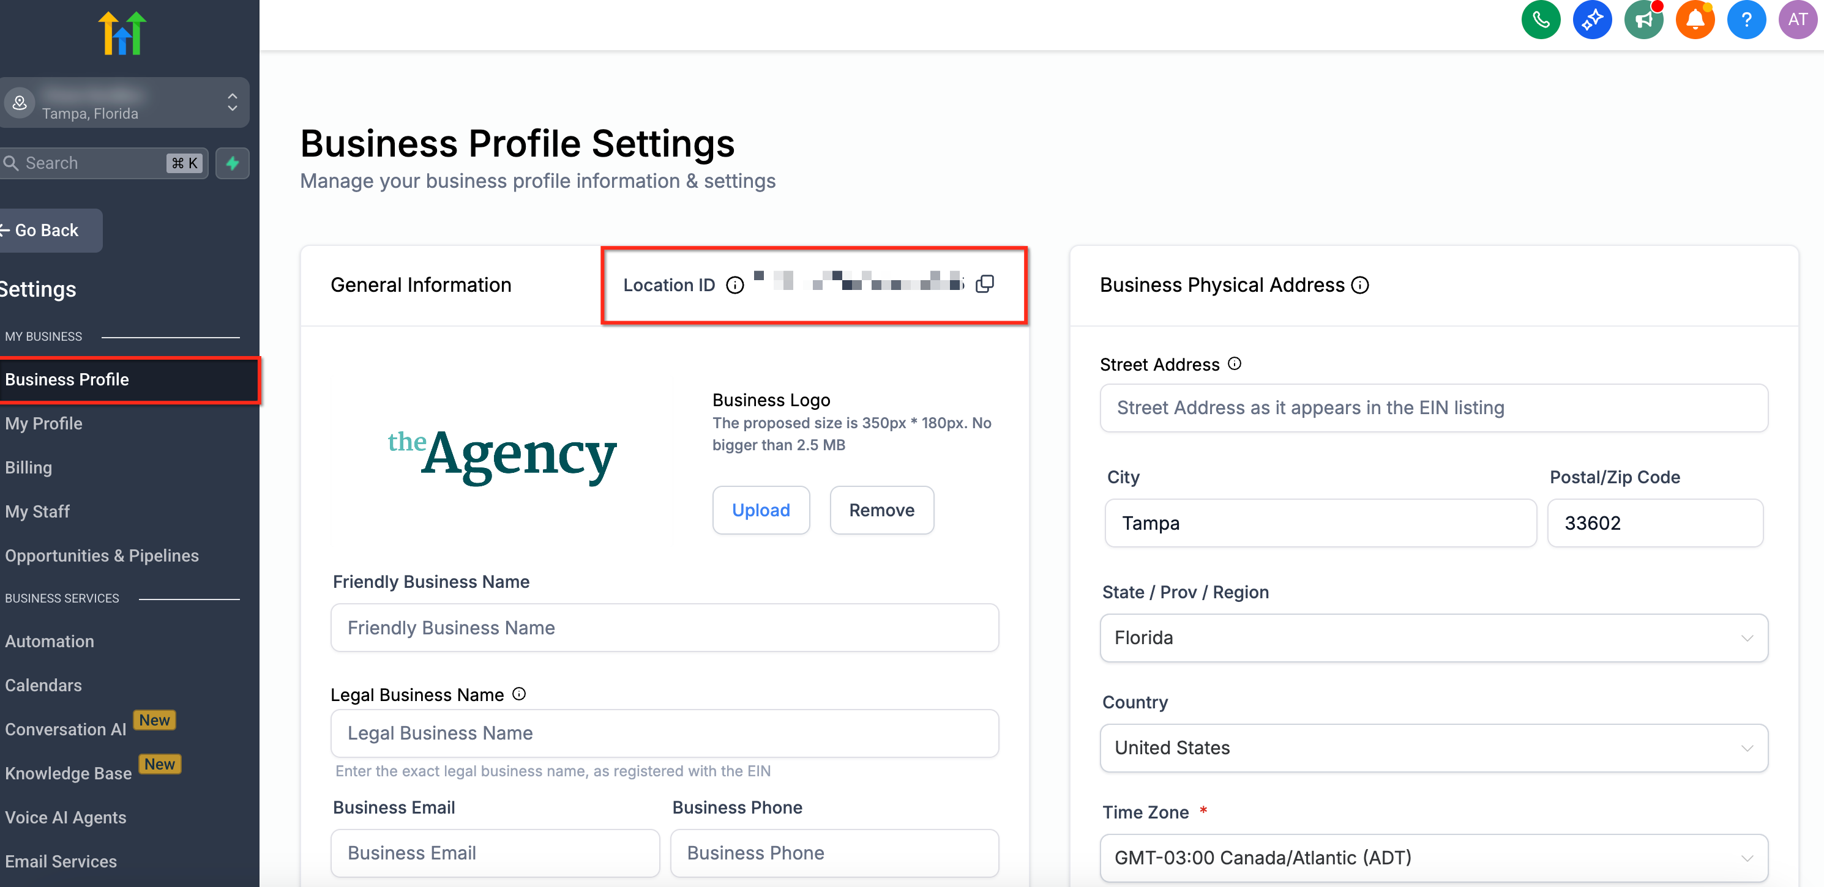Screen dimensions: 1824x887
Task: Click the Upload logo button
Action: (x=760, y=510)
